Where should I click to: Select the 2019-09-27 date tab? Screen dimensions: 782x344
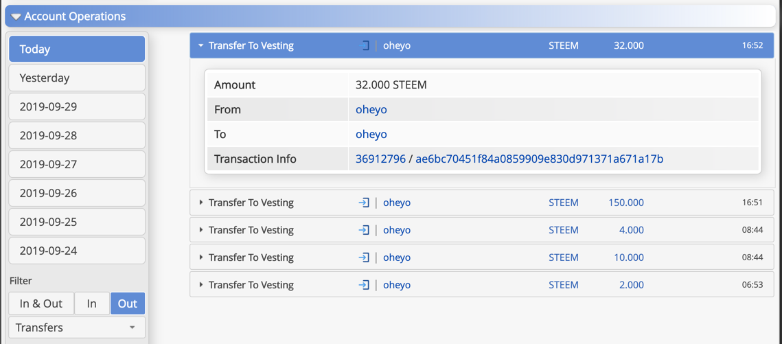77,164
